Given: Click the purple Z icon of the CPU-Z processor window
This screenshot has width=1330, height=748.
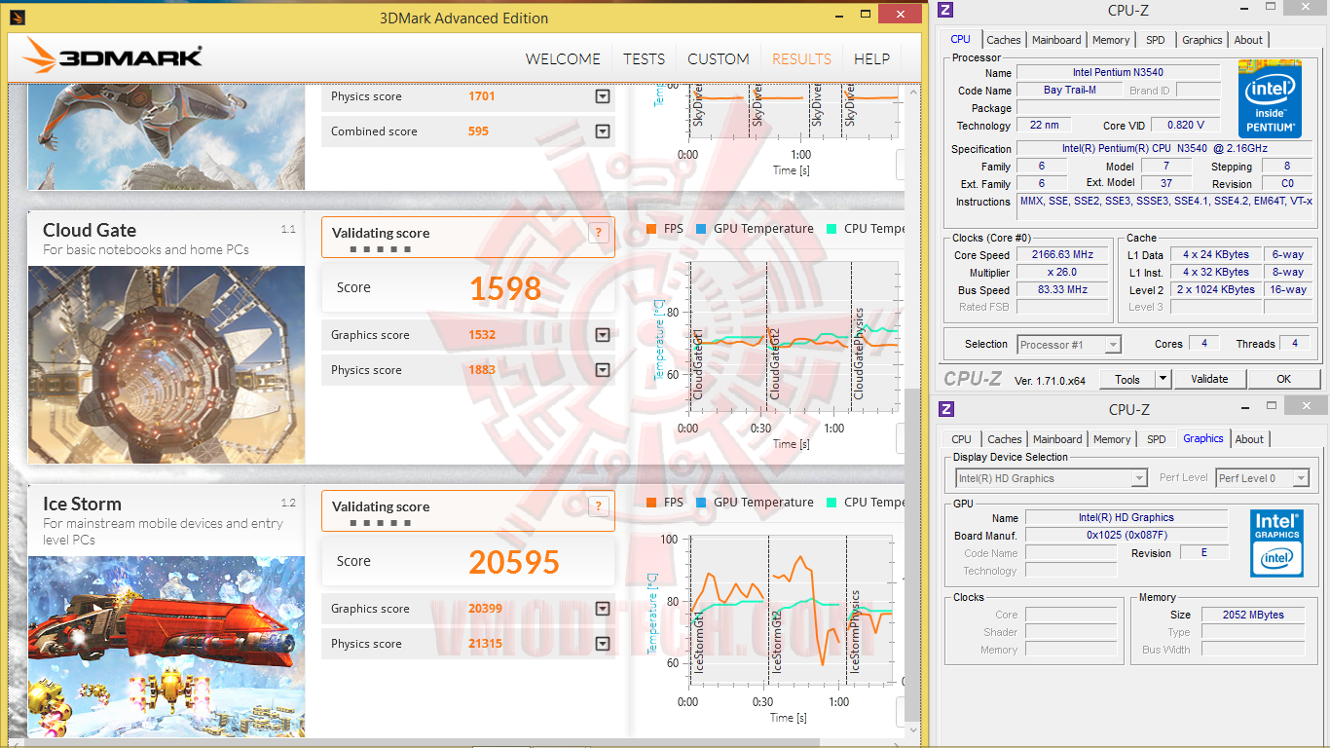Looking at the screenshot, I should click(945, 11).
